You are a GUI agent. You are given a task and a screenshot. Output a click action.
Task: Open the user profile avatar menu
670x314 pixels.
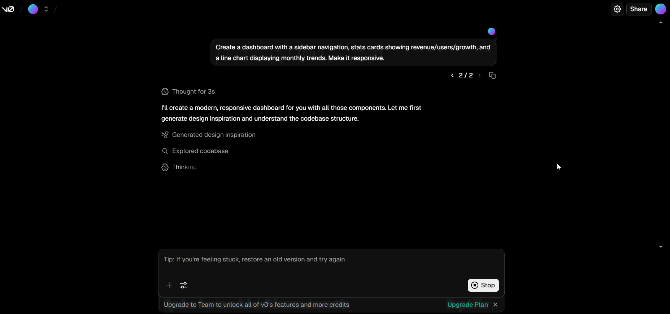(x=661, y=9)
